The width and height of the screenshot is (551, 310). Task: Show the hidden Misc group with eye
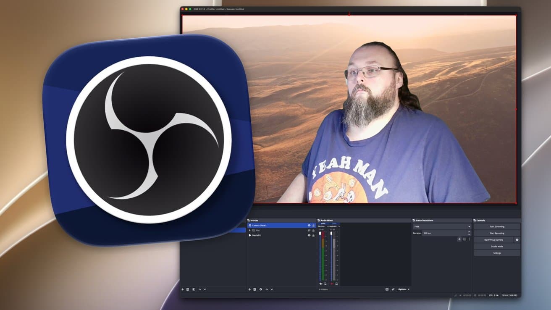pyautogui.click(x=309, y=230)
